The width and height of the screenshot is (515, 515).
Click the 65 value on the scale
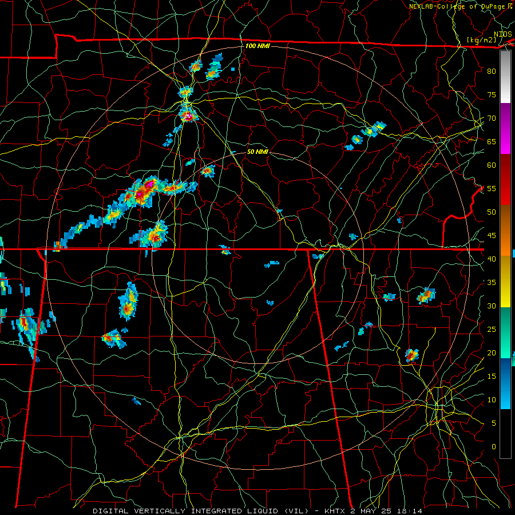[x=492, y=141]
